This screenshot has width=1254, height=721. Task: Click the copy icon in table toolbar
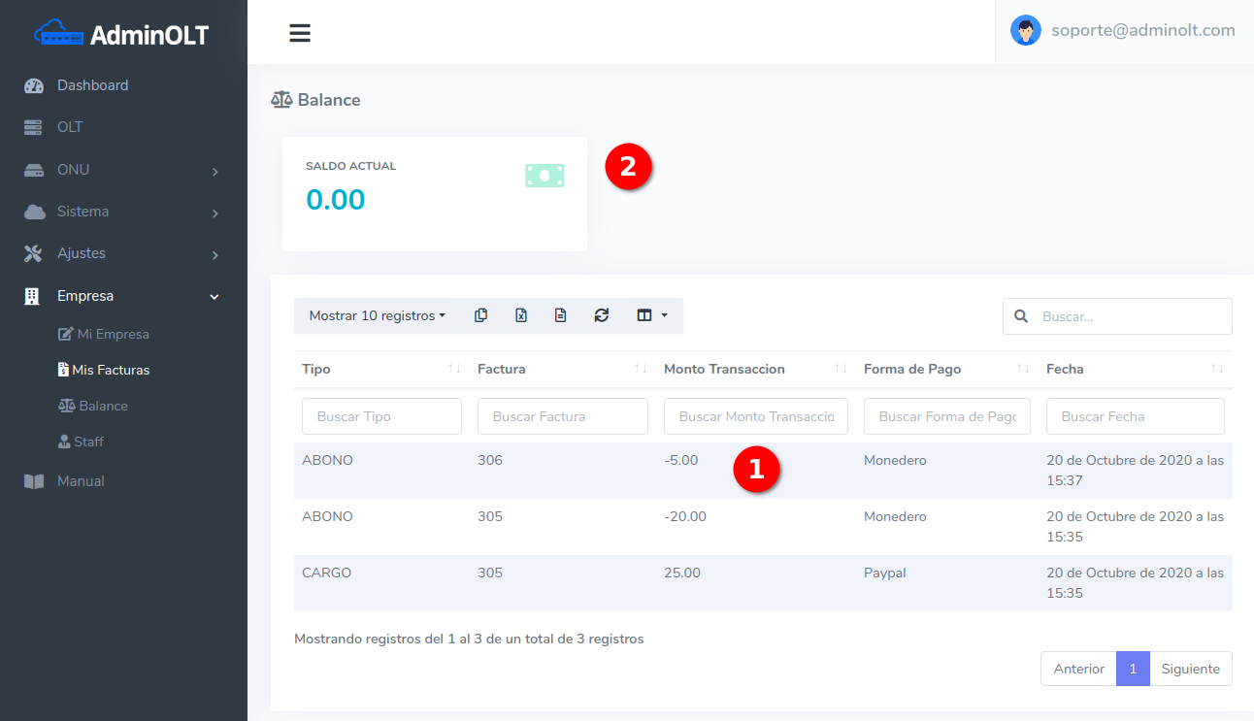(480, 315)
